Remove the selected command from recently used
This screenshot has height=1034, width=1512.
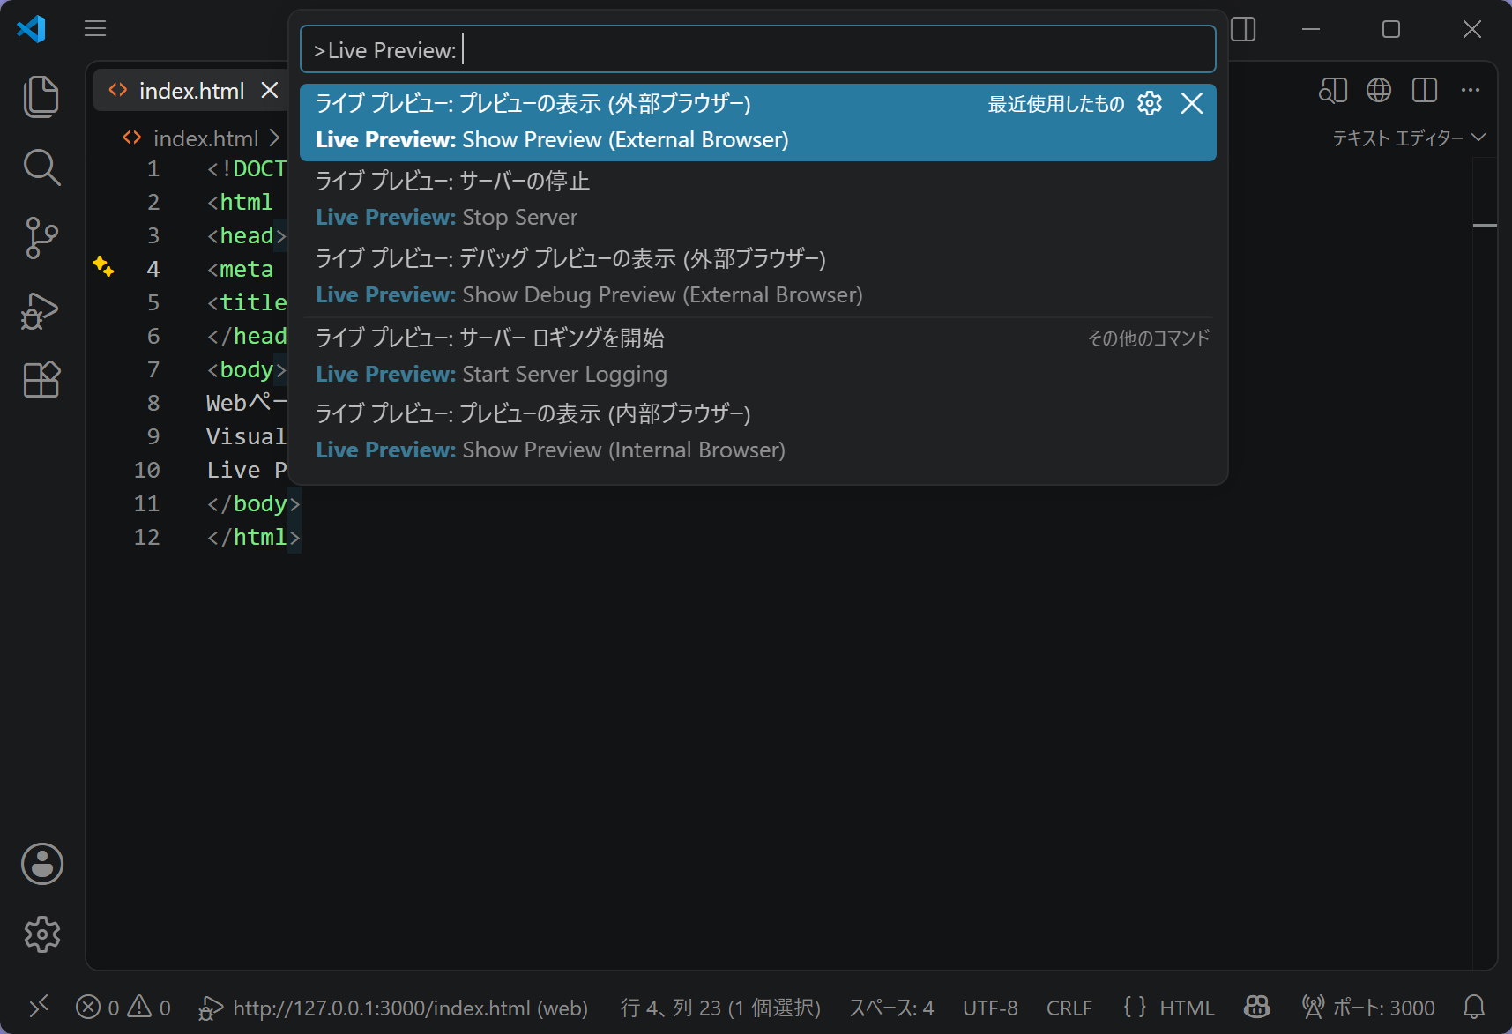(x=1192, y=103)
